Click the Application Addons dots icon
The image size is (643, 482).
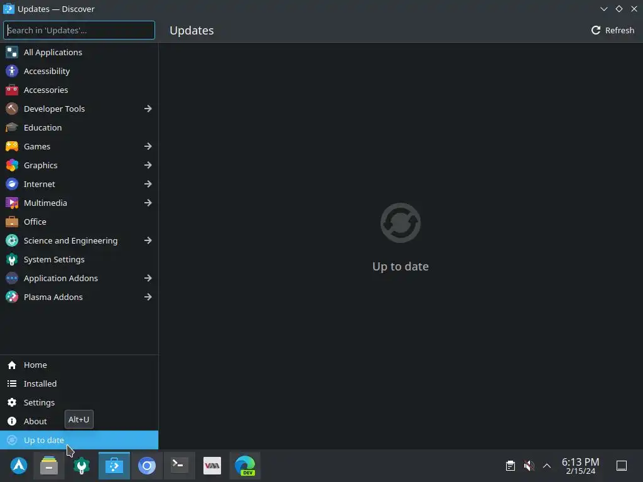[x=12, y=278]
